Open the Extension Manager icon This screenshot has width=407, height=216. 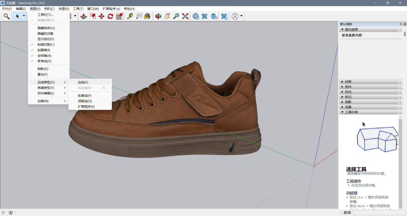point(224,16)
